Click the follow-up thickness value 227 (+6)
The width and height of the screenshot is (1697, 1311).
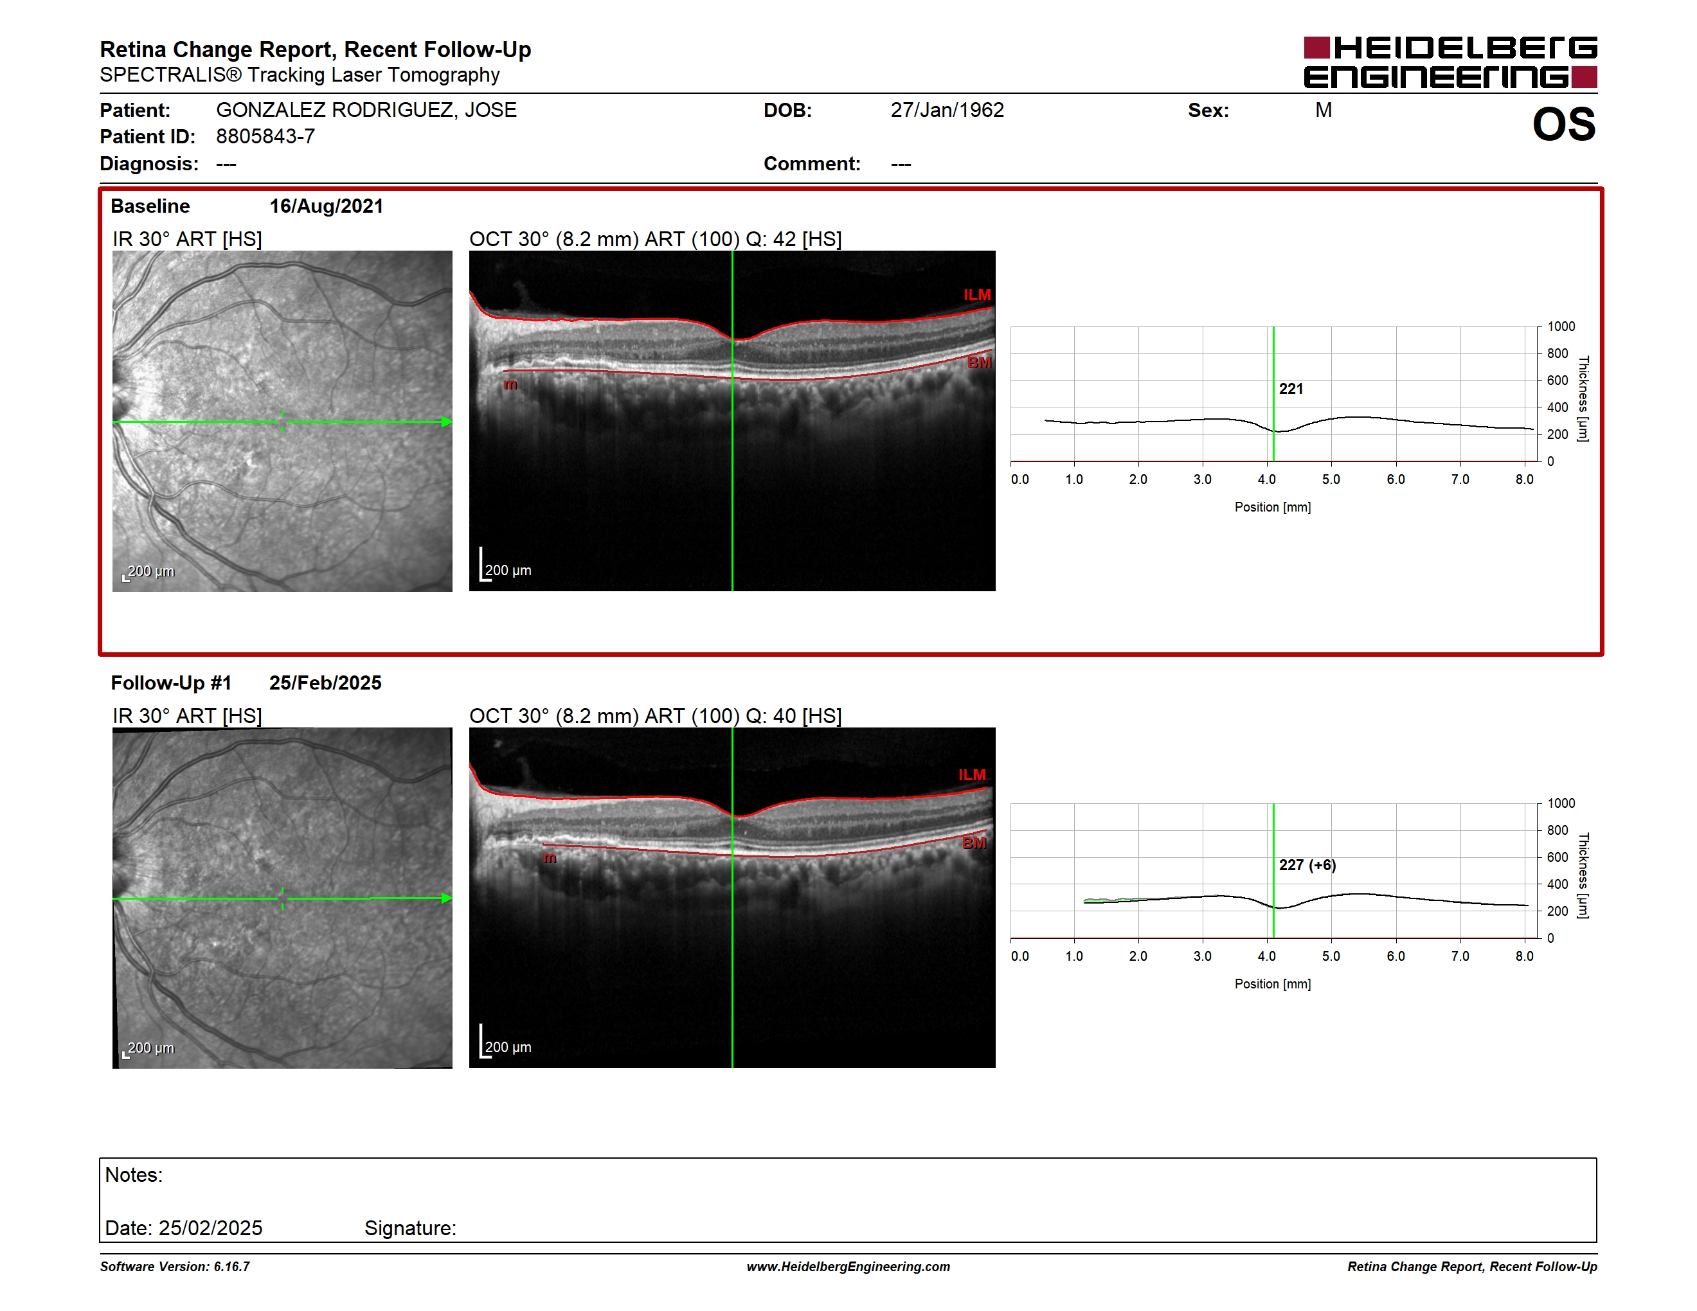(1307, 864)
